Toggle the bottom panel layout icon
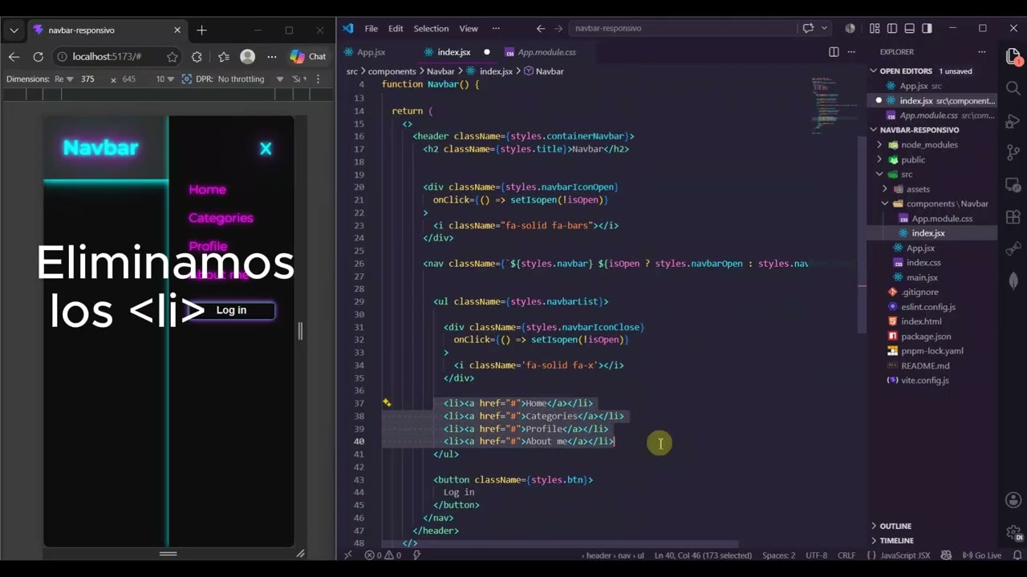 tap(910, 28)
